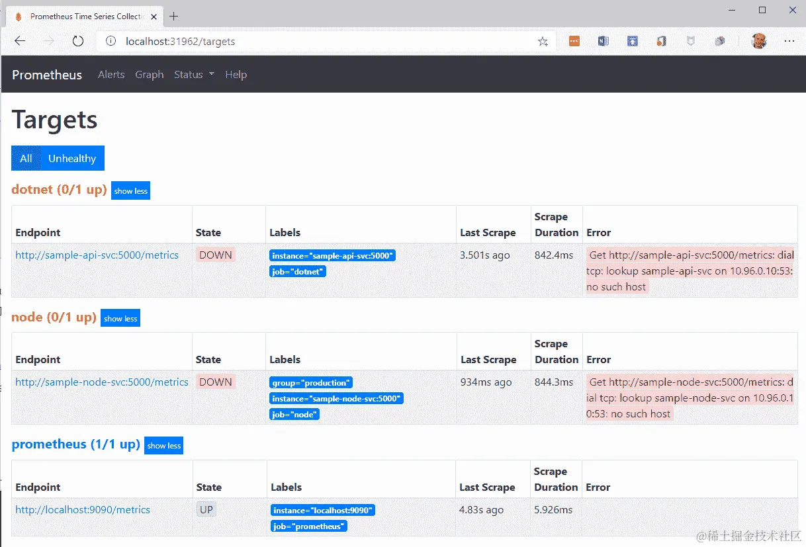Viewport: 806px width, 547px height.
Task: Select the Unhealthy targets filter
Action: (72, 158)
